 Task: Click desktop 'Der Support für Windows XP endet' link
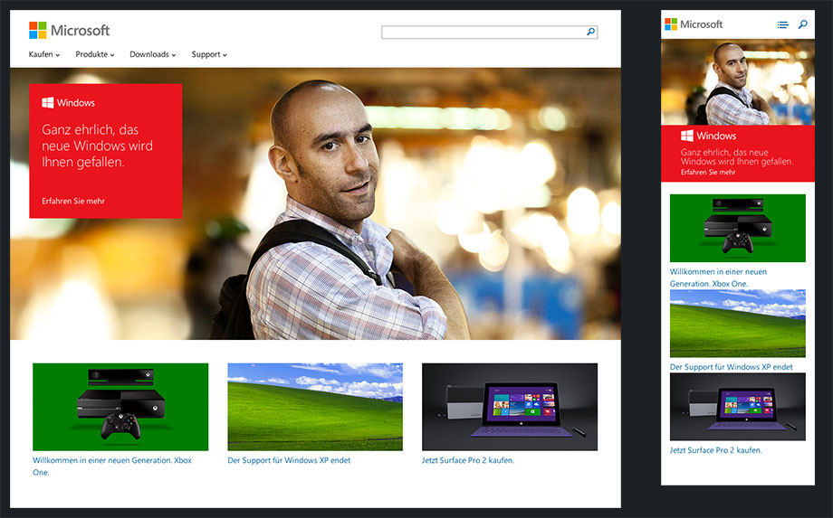point(289,460)
